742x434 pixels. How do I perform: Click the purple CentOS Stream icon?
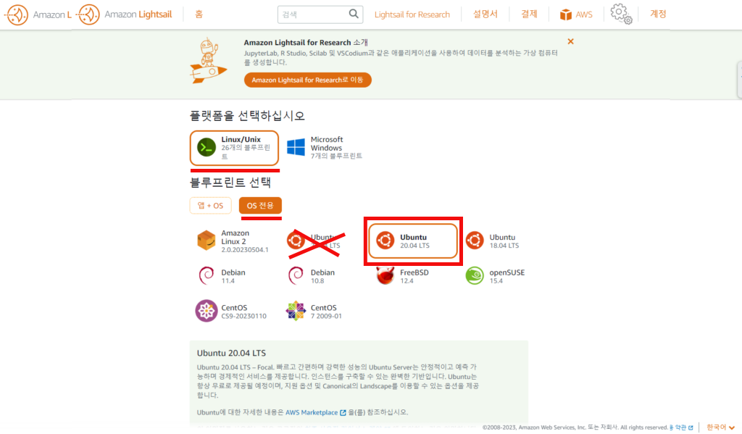tap(207, 311)
